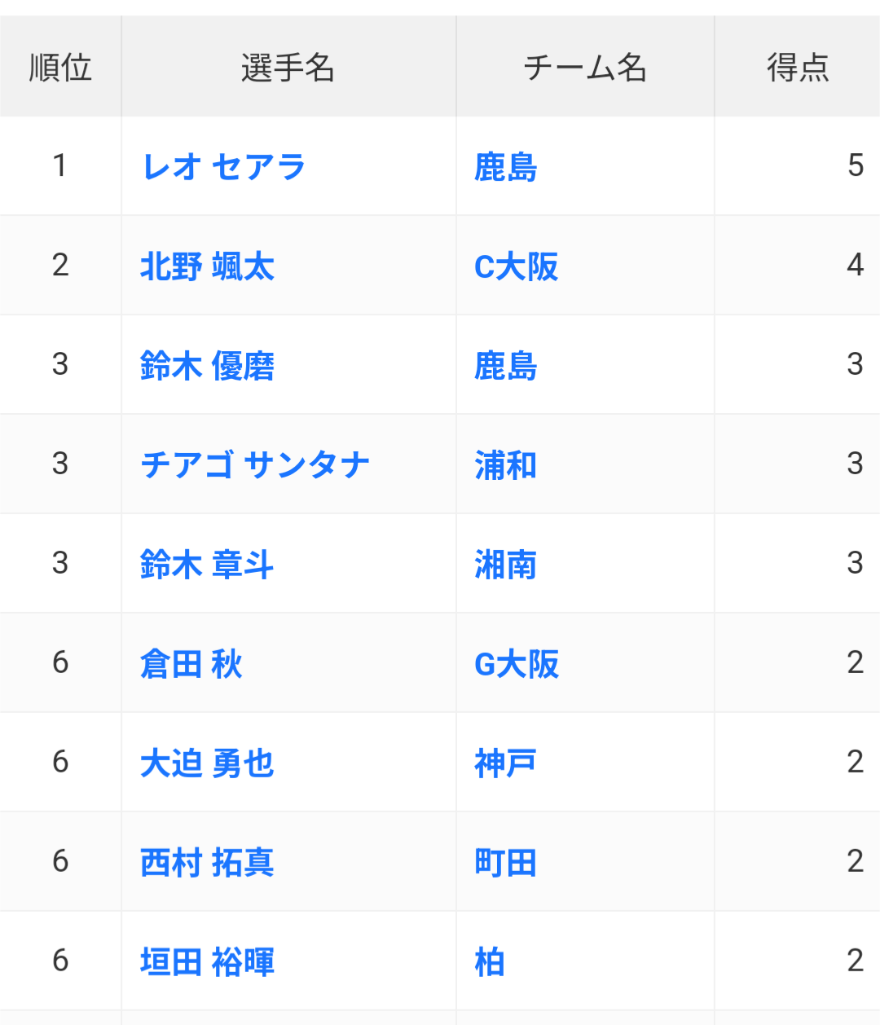Open player link 垣田 裕暉
The image size is (880, 1025).
(x=207, y=962)
